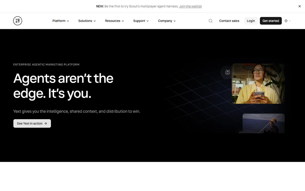Click Contact sales link
This screenshot has width=305, height=191.
click(x=229, y=21)
